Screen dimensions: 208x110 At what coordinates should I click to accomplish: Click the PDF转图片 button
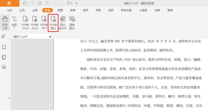click(53, 23)
